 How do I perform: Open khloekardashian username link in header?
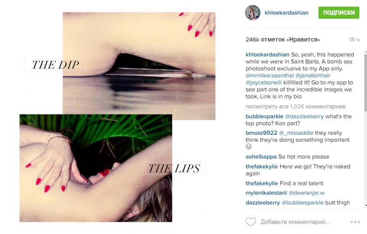[286, 13]
